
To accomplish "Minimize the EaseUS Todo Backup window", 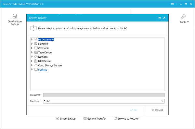I will point(181,4).
